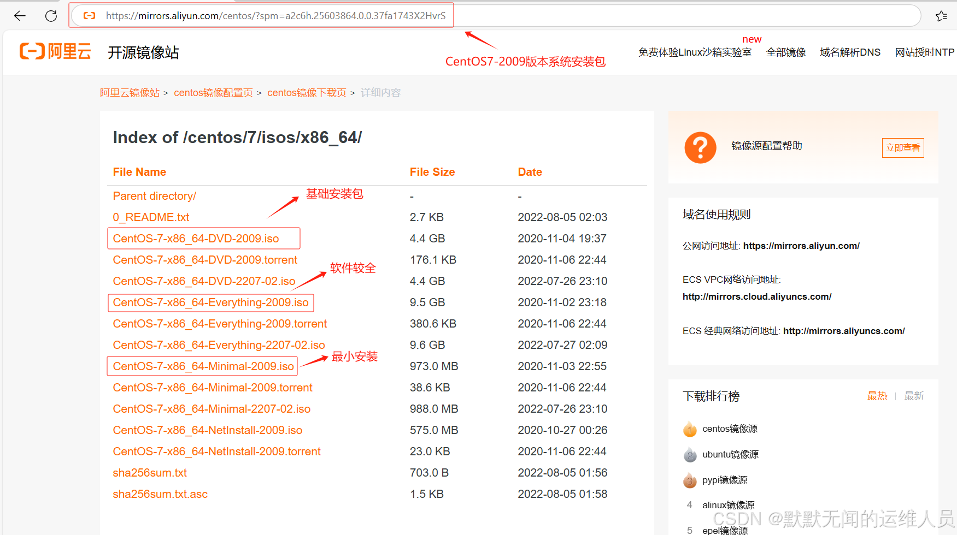957x535 pixels.
Task: Download CentOS-7-x86_64-Minimal-2009.torrent
Action: click(213, 388)
